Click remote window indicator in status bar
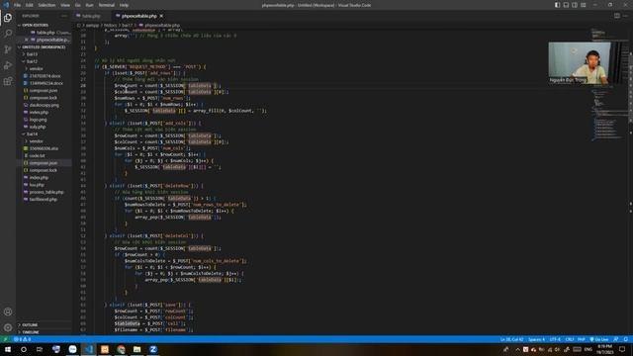Viewport: 633px width, 356px height. point(5,339)
